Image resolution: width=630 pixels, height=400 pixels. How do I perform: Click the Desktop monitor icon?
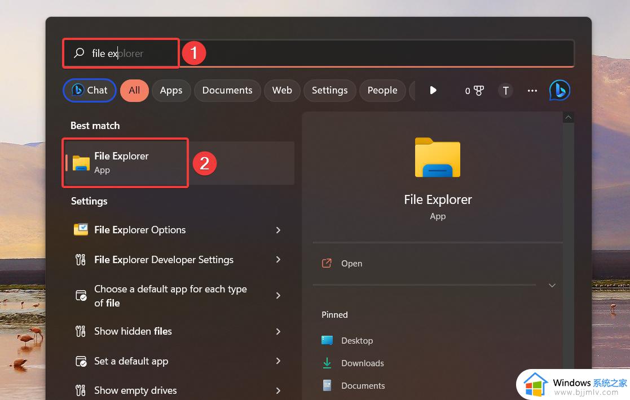pos(327,340)
